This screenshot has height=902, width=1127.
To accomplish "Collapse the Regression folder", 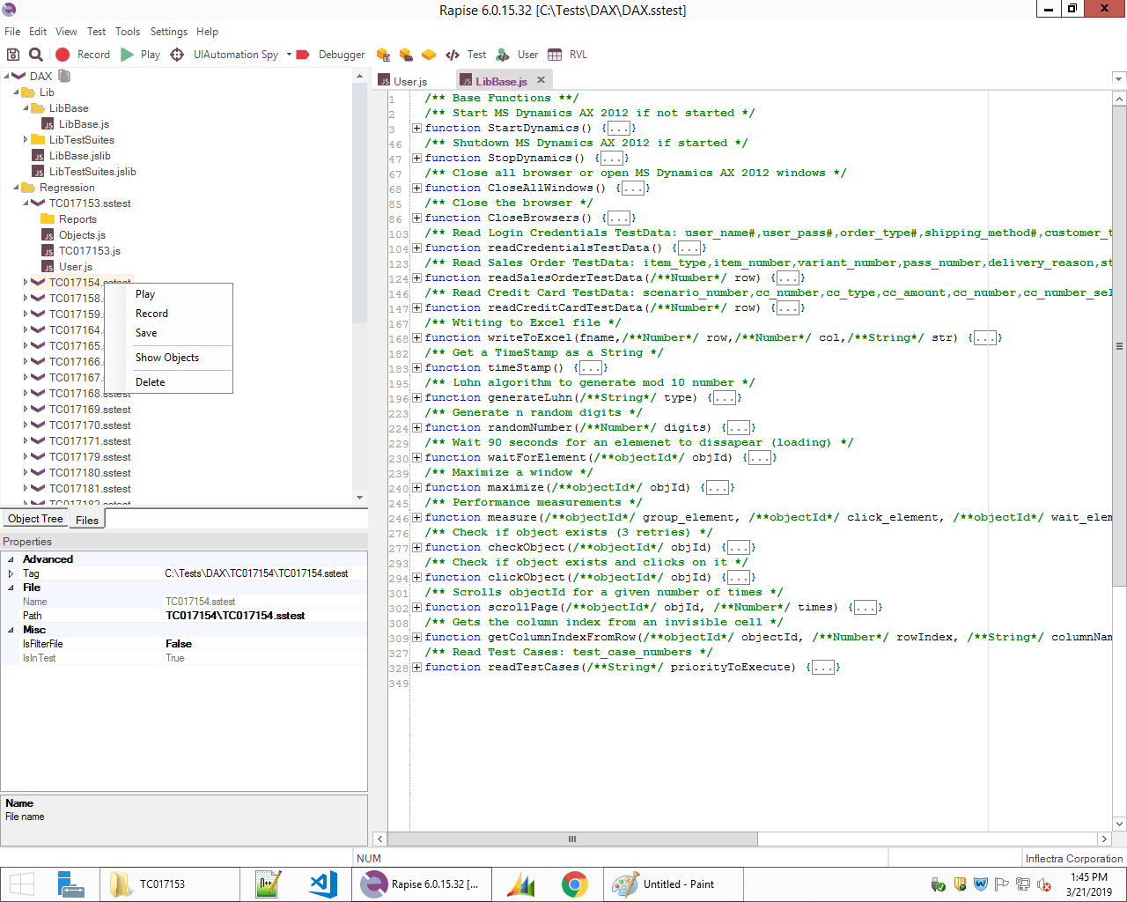I will (x=16, y=187).
